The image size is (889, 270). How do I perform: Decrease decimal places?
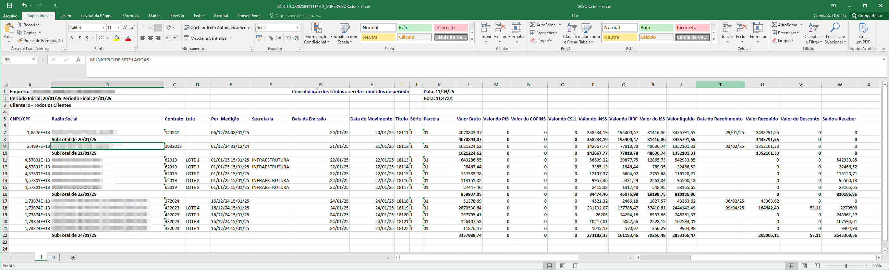point(296,38)
